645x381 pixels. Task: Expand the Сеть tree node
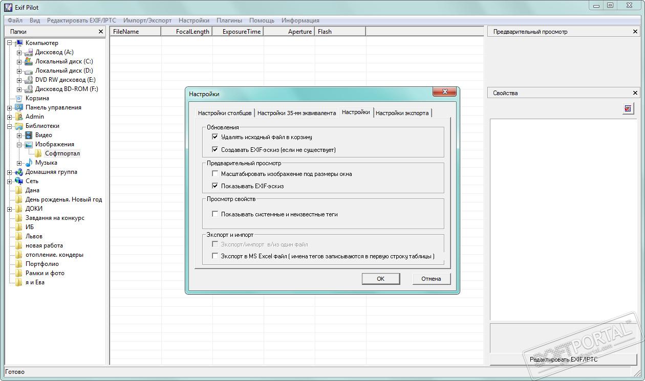point(9,181)
